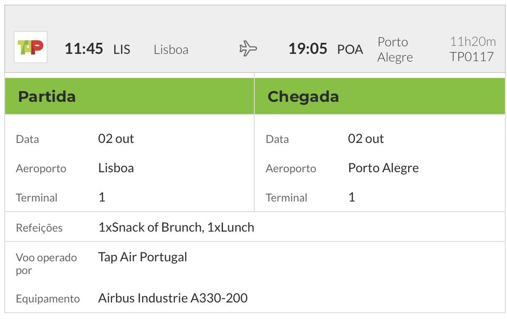Screen dimensions: 507x319
Task: Click the POA airport code
Action: (350, 49)
